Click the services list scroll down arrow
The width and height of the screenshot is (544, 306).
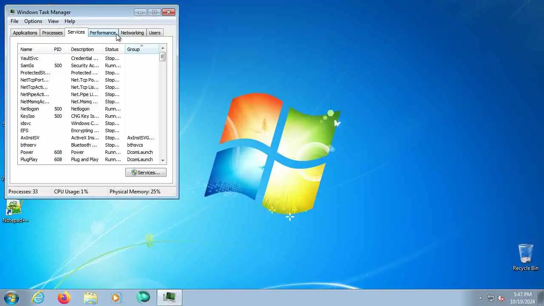point(162,160)
